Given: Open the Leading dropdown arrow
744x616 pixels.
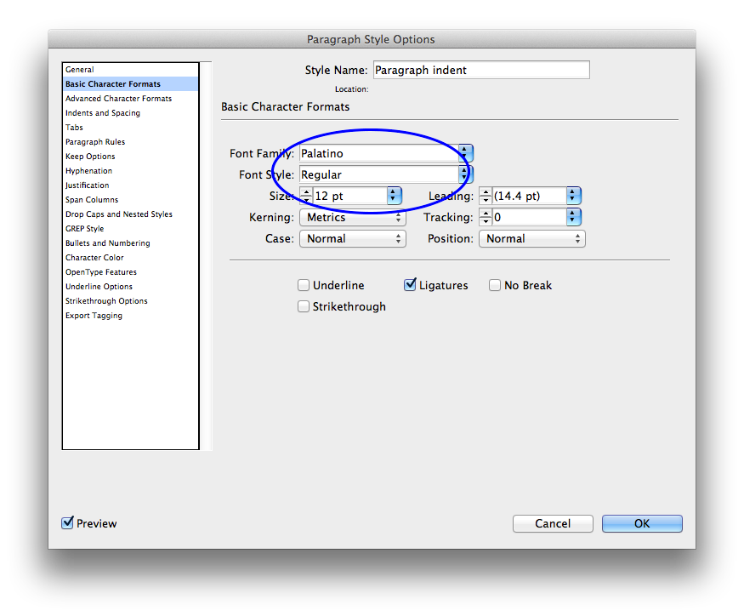Looking at the screenshot, I should (573, 196).
